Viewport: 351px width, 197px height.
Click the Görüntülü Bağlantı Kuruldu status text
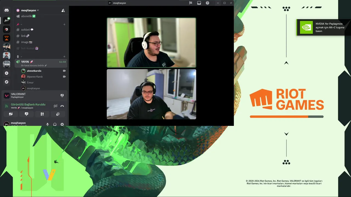[x=28, y=105]
